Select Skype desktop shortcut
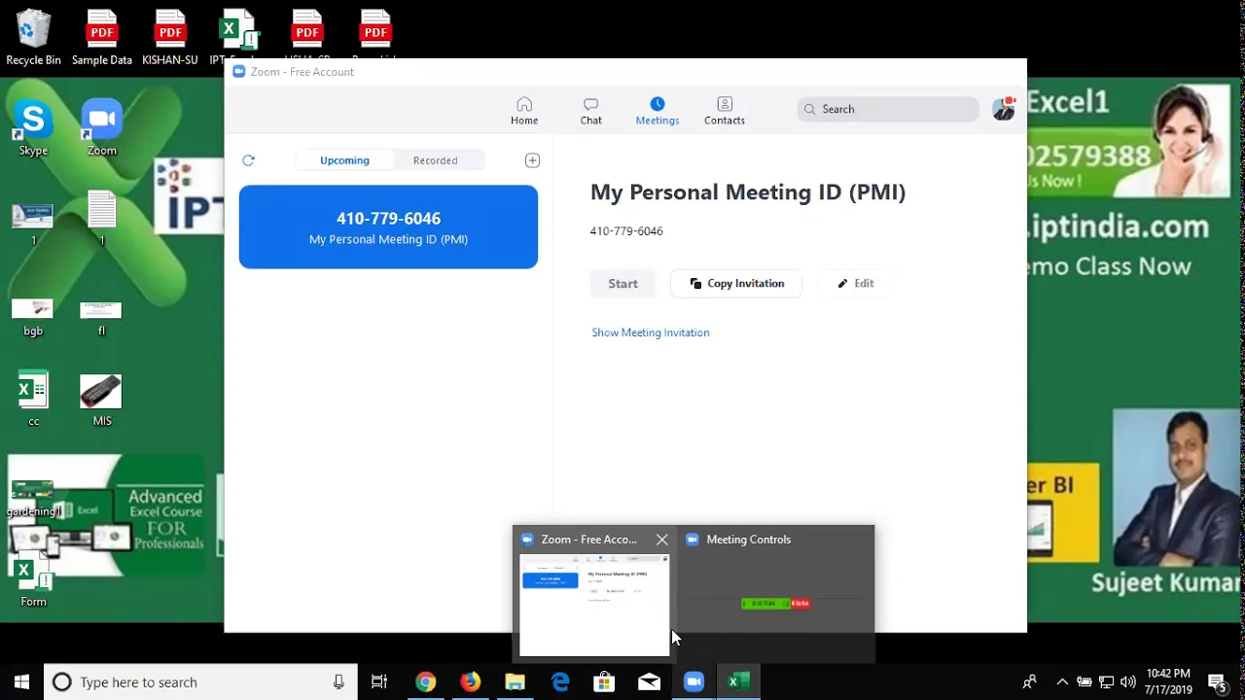1245x700 pixels. coord(33,127)
